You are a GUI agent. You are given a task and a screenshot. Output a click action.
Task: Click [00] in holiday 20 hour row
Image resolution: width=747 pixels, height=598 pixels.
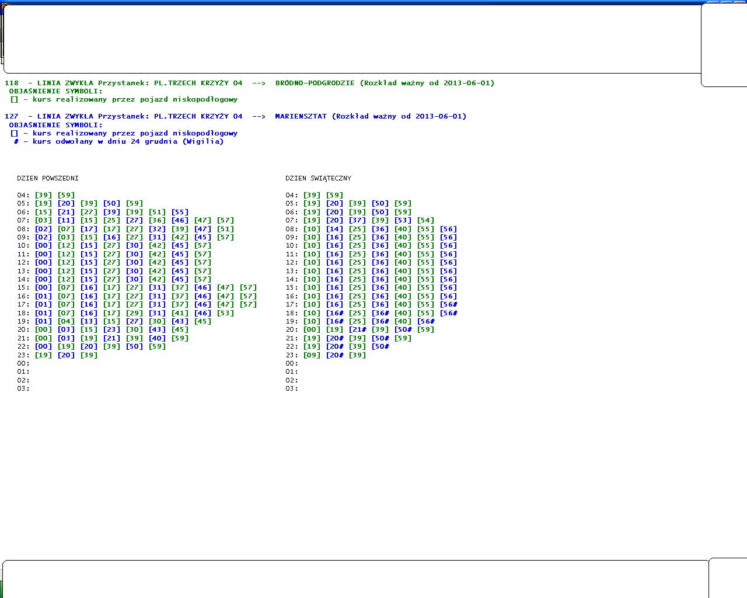[312, 330]
